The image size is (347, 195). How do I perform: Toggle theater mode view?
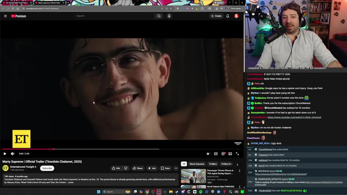[x=230, y=154]
